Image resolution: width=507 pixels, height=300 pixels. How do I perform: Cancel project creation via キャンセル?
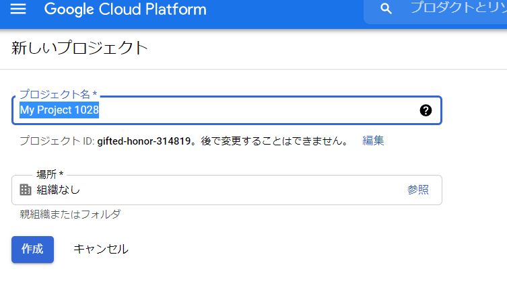click(101, 249)
